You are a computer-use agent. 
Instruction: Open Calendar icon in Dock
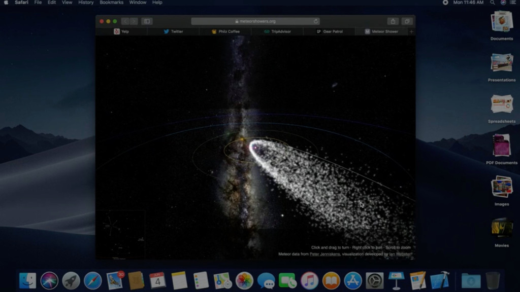157,280
